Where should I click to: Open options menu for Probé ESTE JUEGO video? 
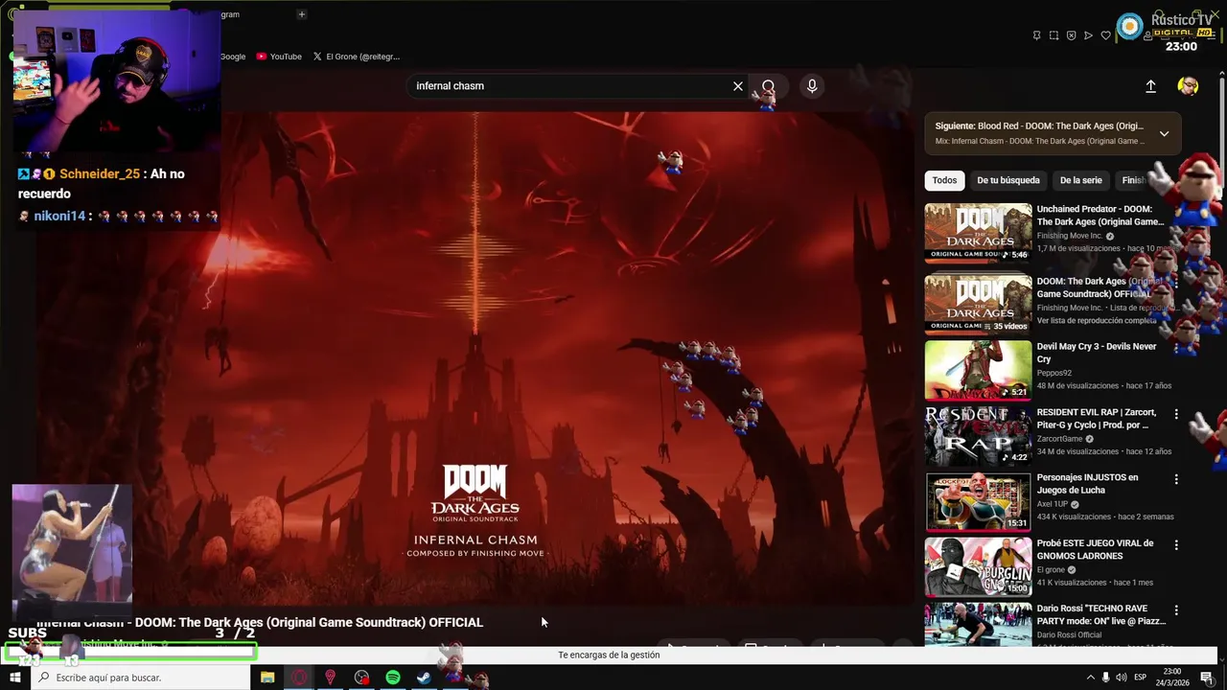point(1176,544)
